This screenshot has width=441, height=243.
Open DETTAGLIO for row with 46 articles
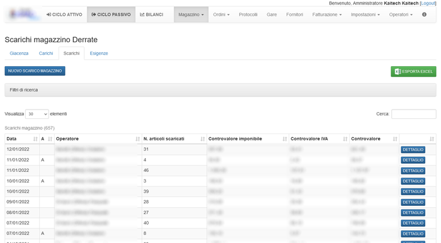point(413,171)
